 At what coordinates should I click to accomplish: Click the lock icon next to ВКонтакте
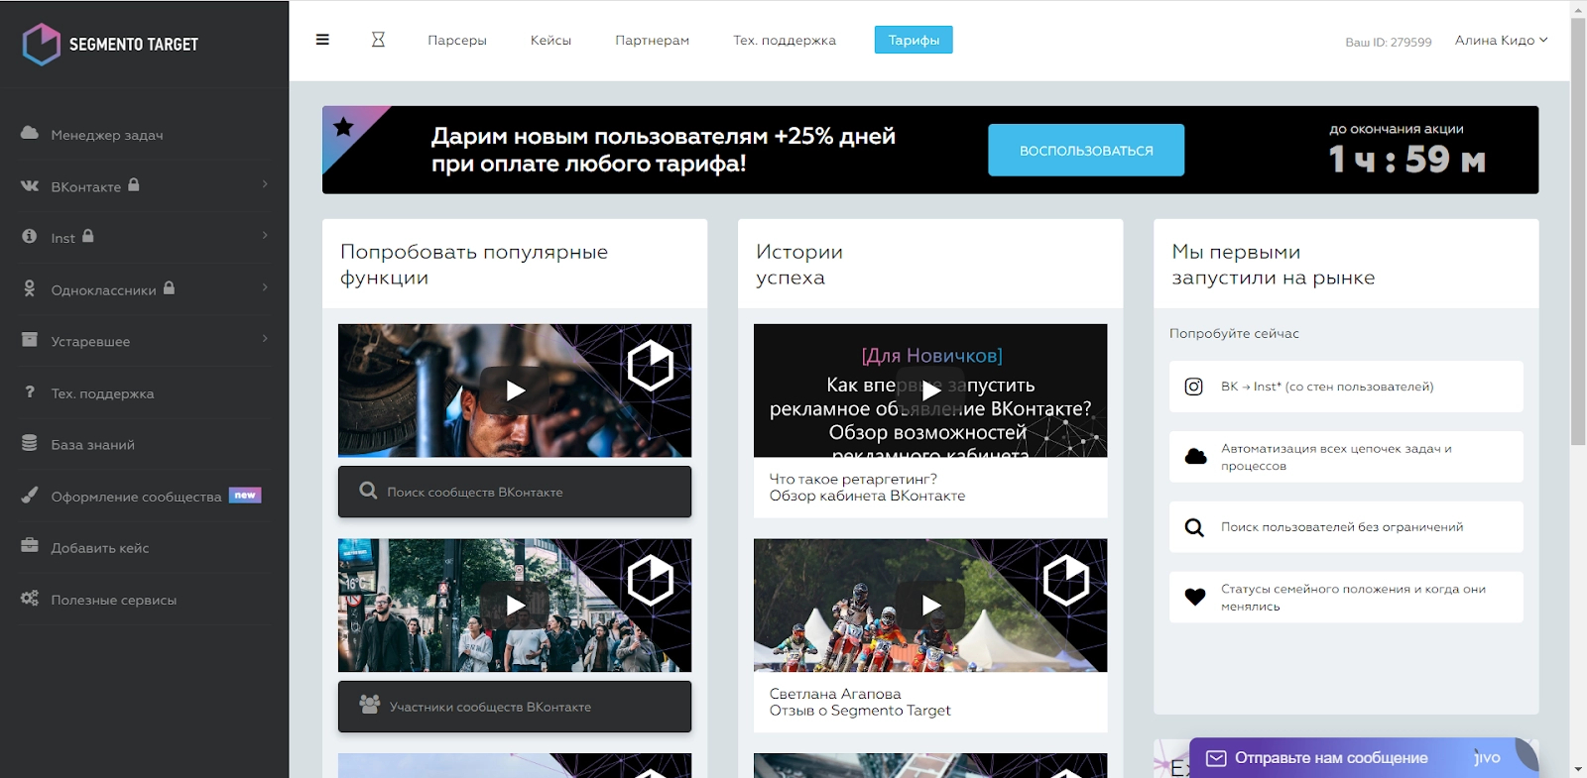pos(134,184)
